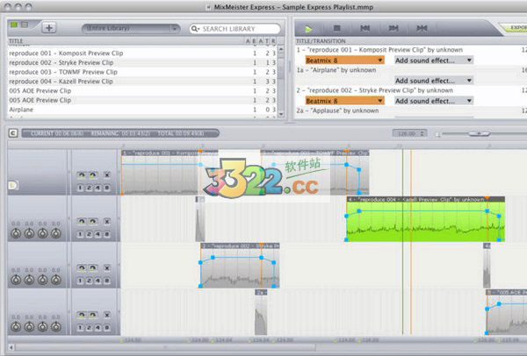Select the Airplane row in the library
This screenshot has width=527, height=356.
(142, 110)
